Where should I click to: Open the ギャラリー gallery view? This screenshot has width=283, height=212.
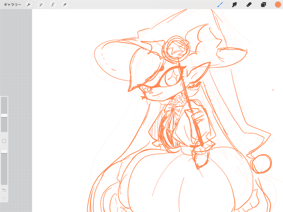(x=12, y=5)
